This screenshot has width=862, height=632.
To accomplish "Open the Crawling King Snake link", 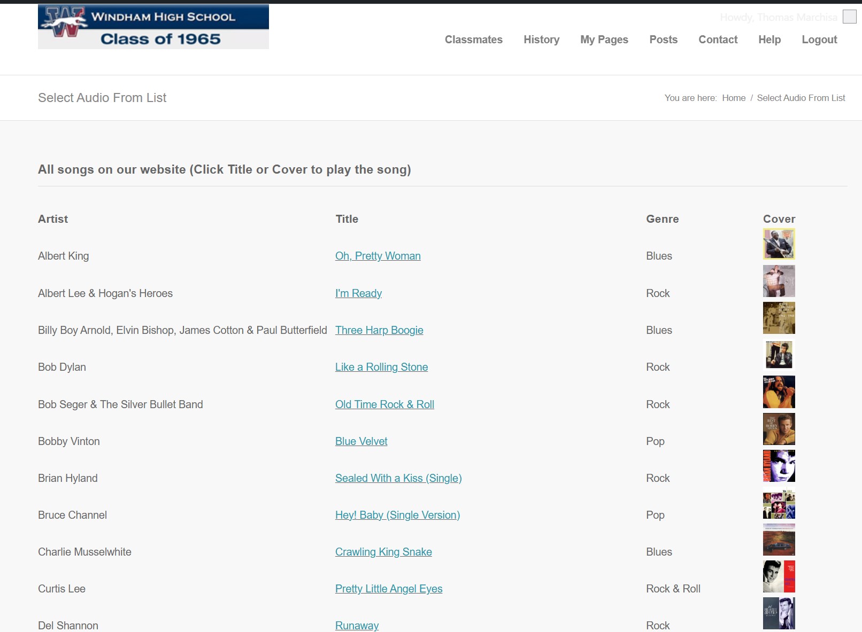I will [383, 552].
